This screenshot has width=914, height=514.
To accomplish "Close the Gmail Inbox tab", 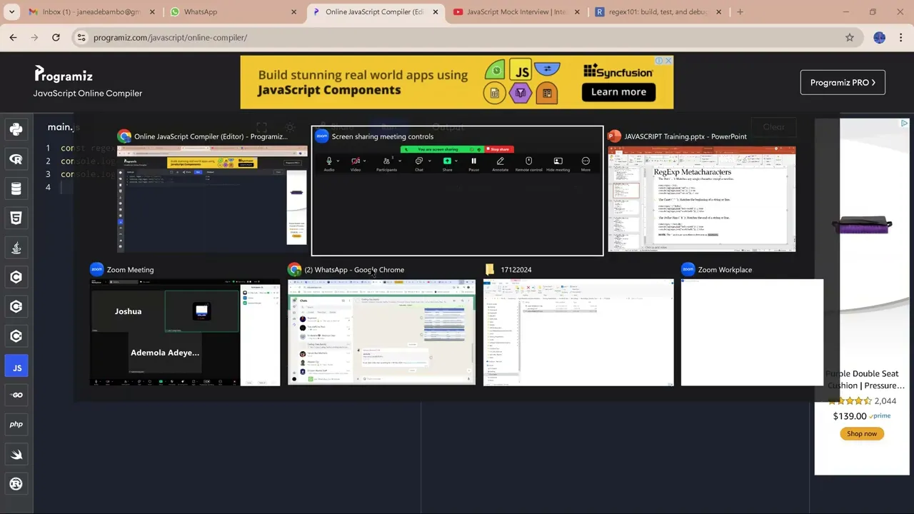I will coord(152,11).
